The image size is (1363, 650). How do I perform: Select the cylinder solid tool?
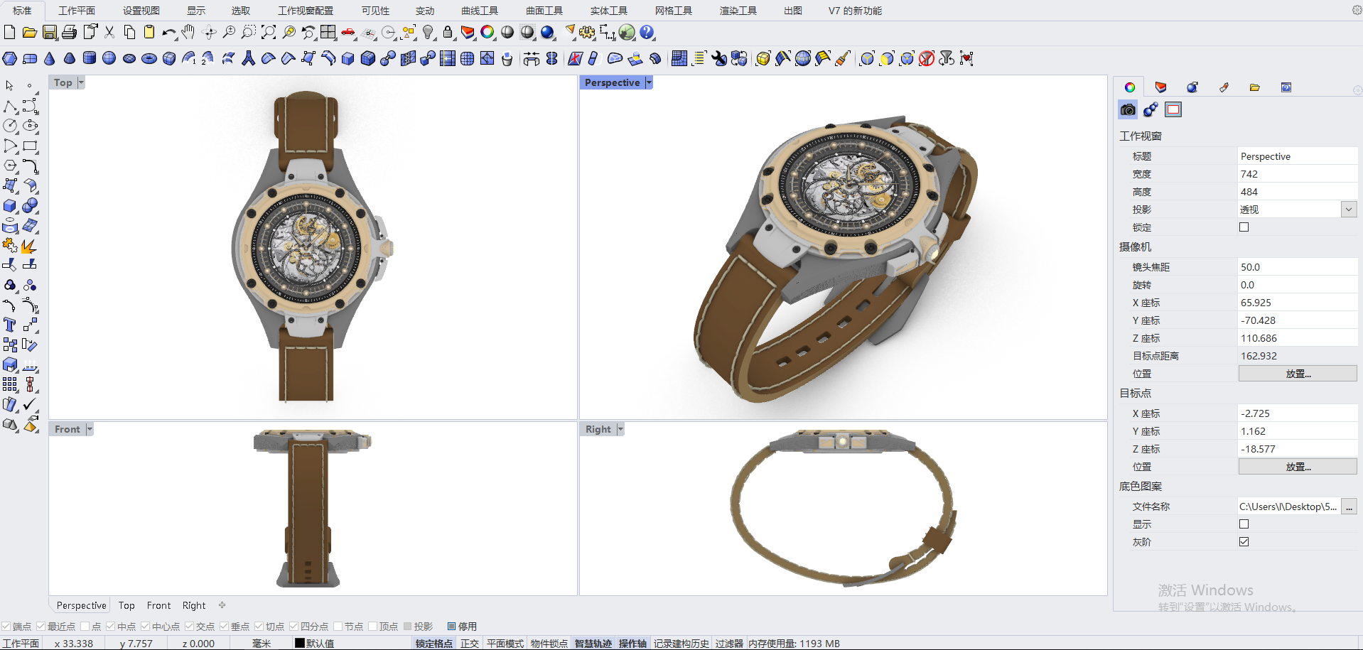[x=90, y=58]
